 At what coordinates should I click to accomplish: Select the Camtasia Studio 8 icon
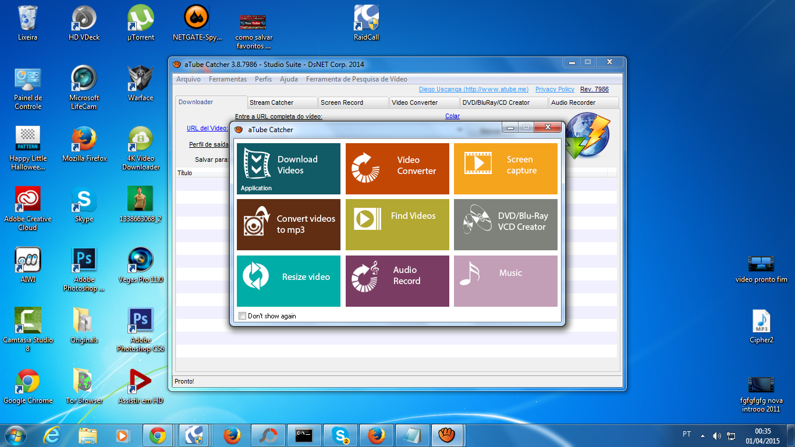pyautogui.click(x=27, y=330)
